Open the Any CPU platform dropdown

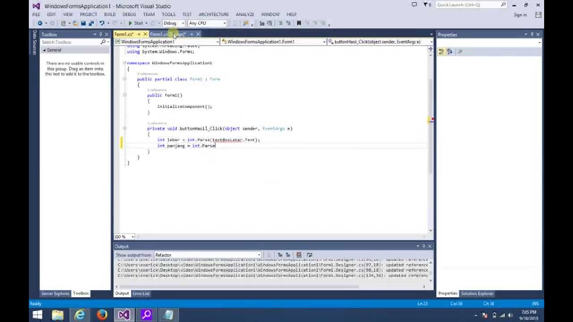pos(207,23)
